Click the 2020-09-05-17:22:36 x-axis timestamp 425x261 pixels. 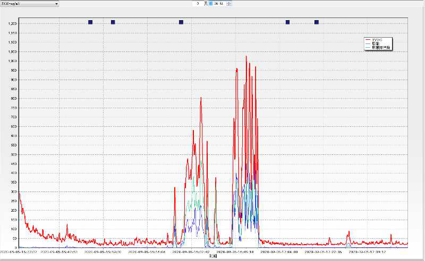[x=324, y=252]
